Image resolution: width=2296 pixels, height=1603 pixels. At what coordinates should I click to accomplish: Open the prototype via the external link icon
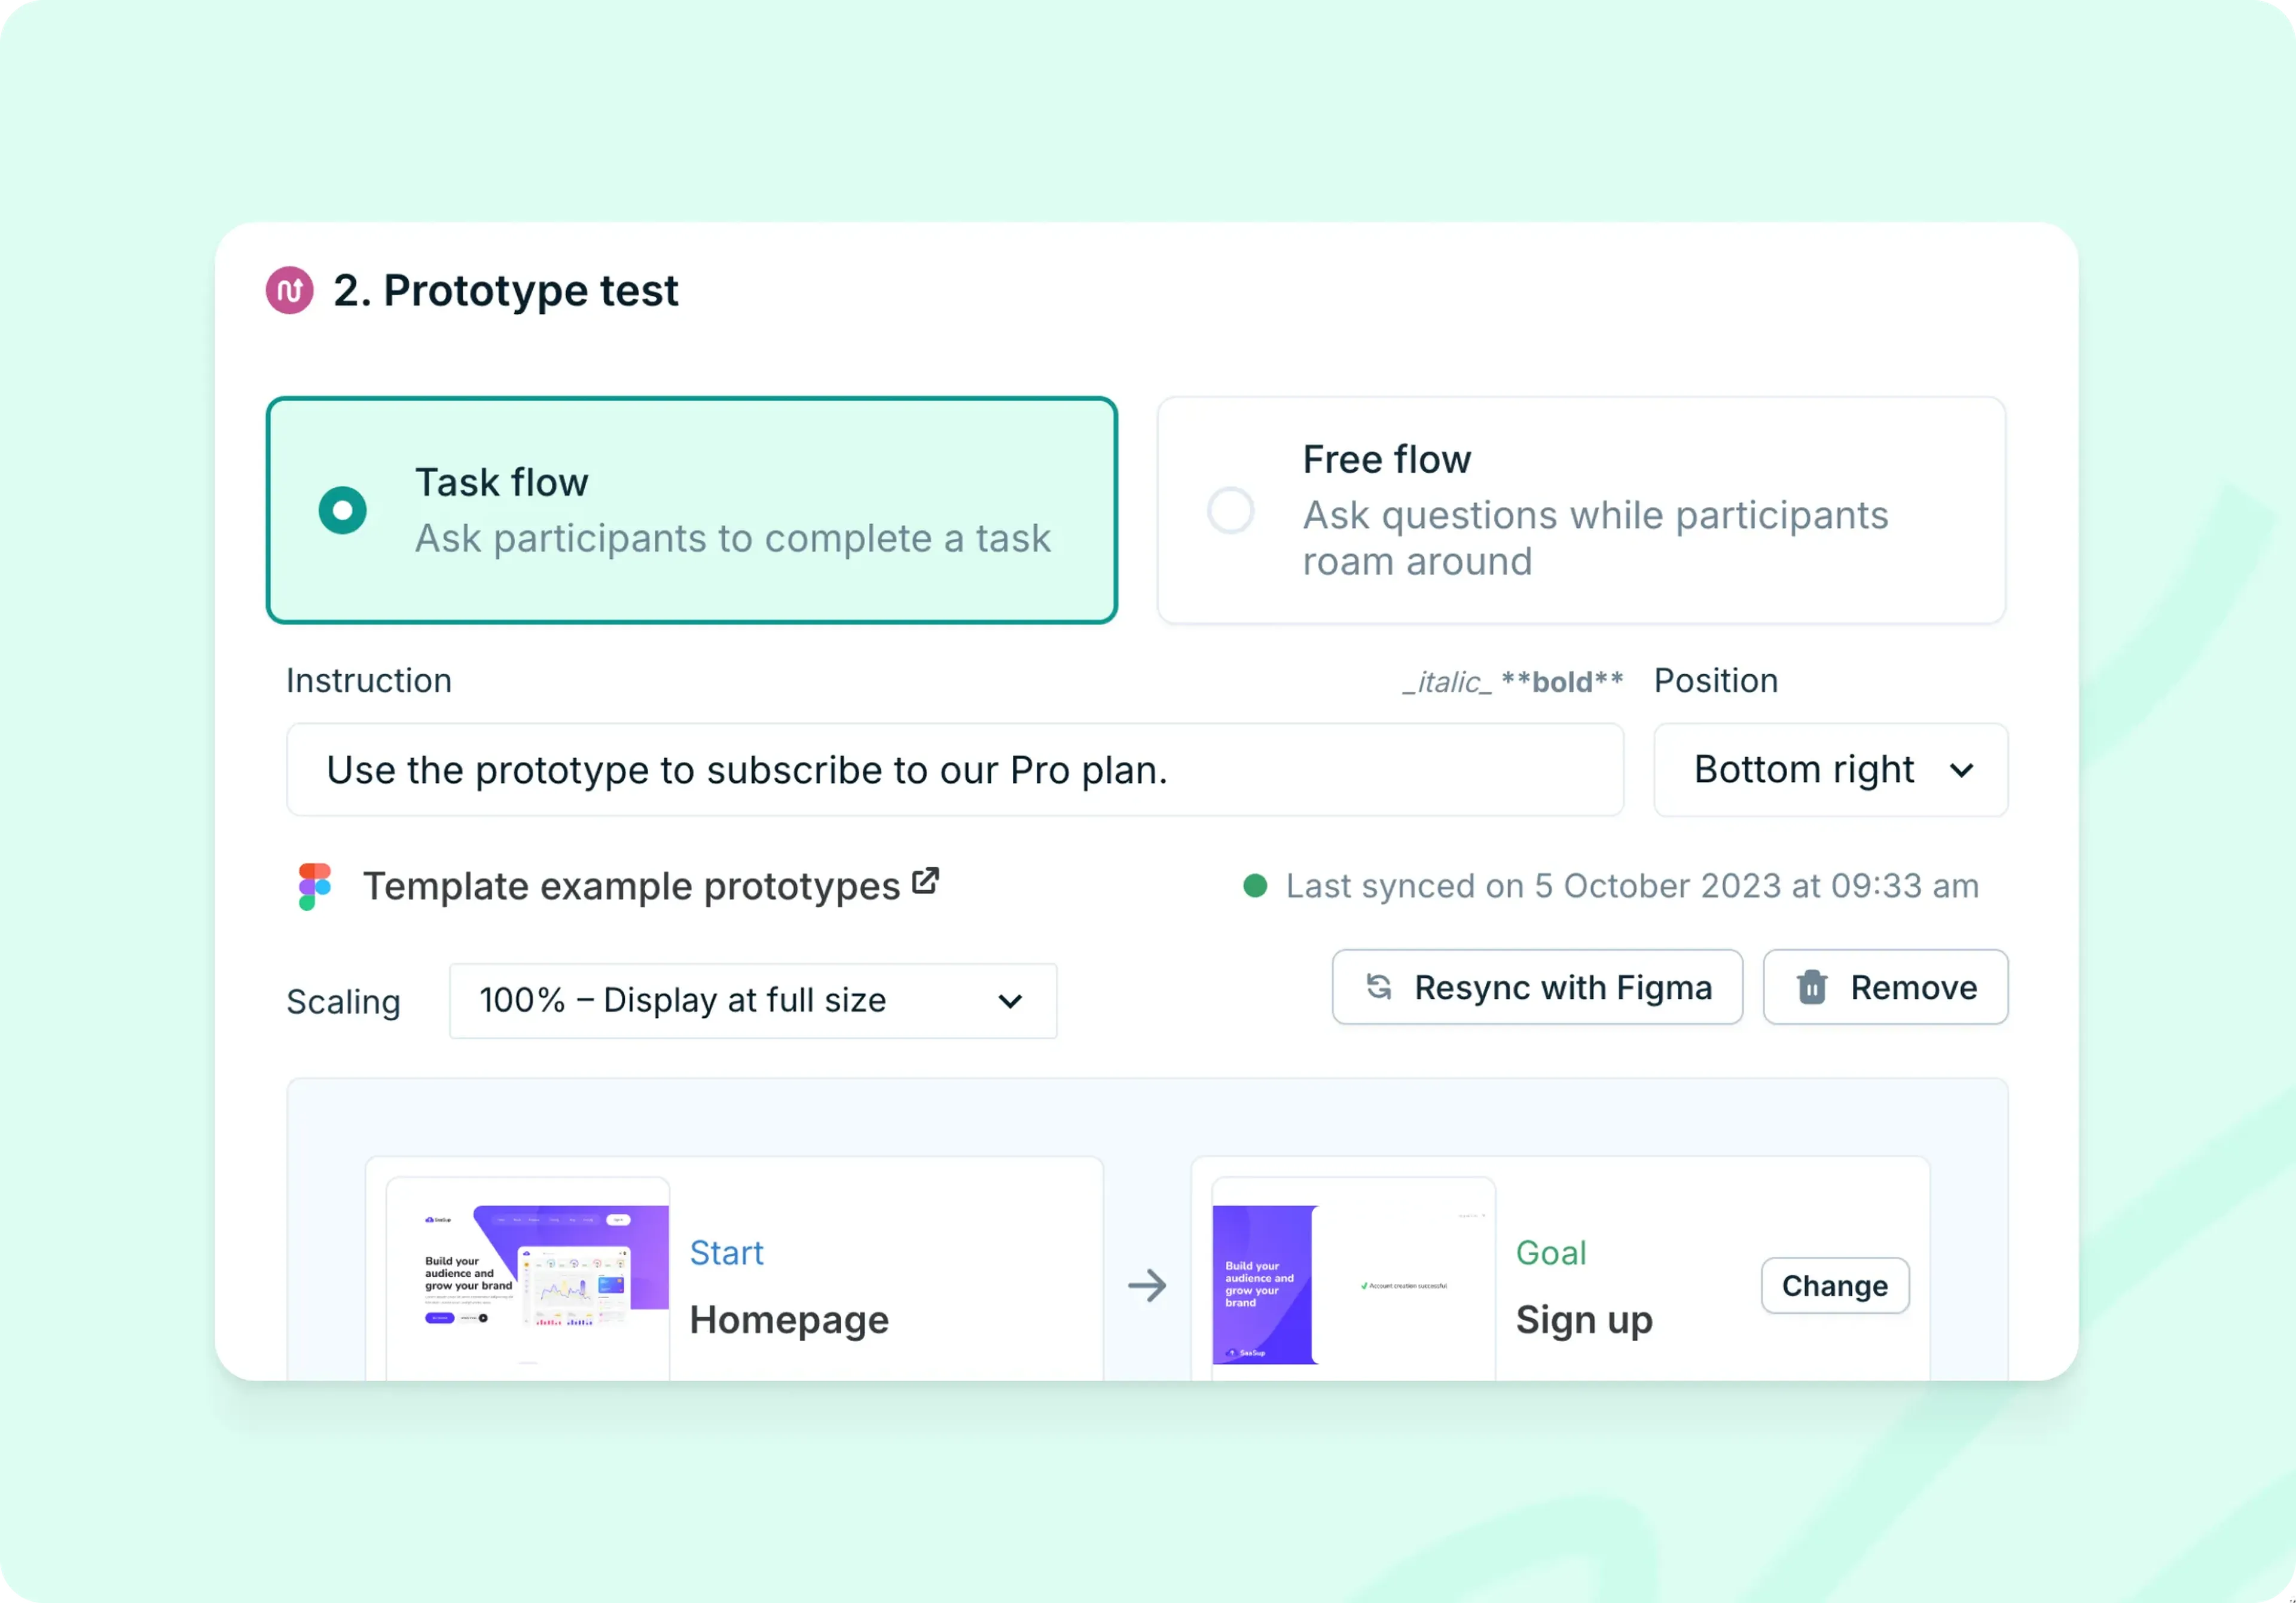(926, 880)
